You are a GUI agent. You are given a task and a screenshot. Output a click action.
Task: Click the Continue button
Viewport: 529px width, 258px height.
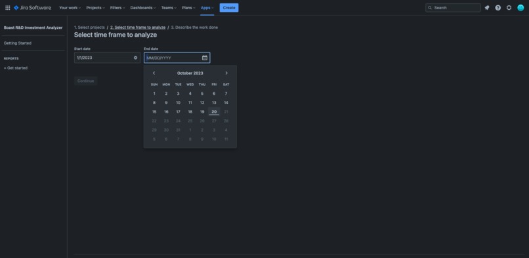pos(86,81)
